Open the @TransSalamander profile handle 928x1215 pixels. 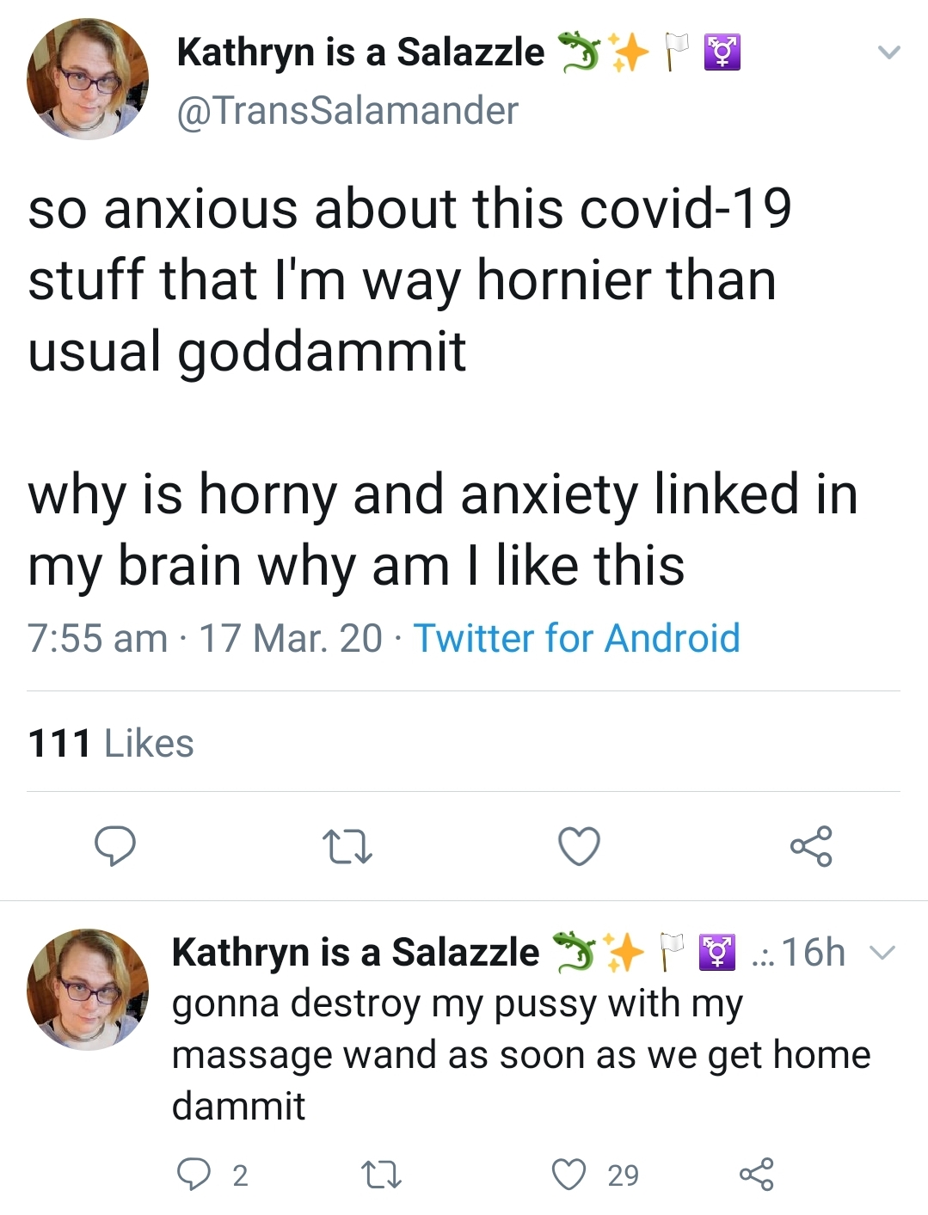(x=347, y=110)
